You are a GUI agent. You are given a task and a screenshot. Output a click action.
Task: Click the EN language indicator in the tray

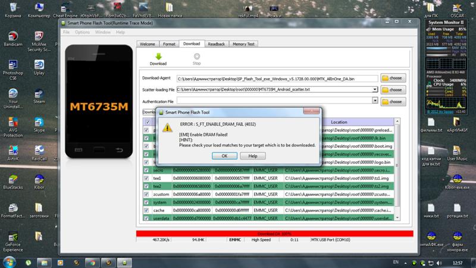pos(396,262)
